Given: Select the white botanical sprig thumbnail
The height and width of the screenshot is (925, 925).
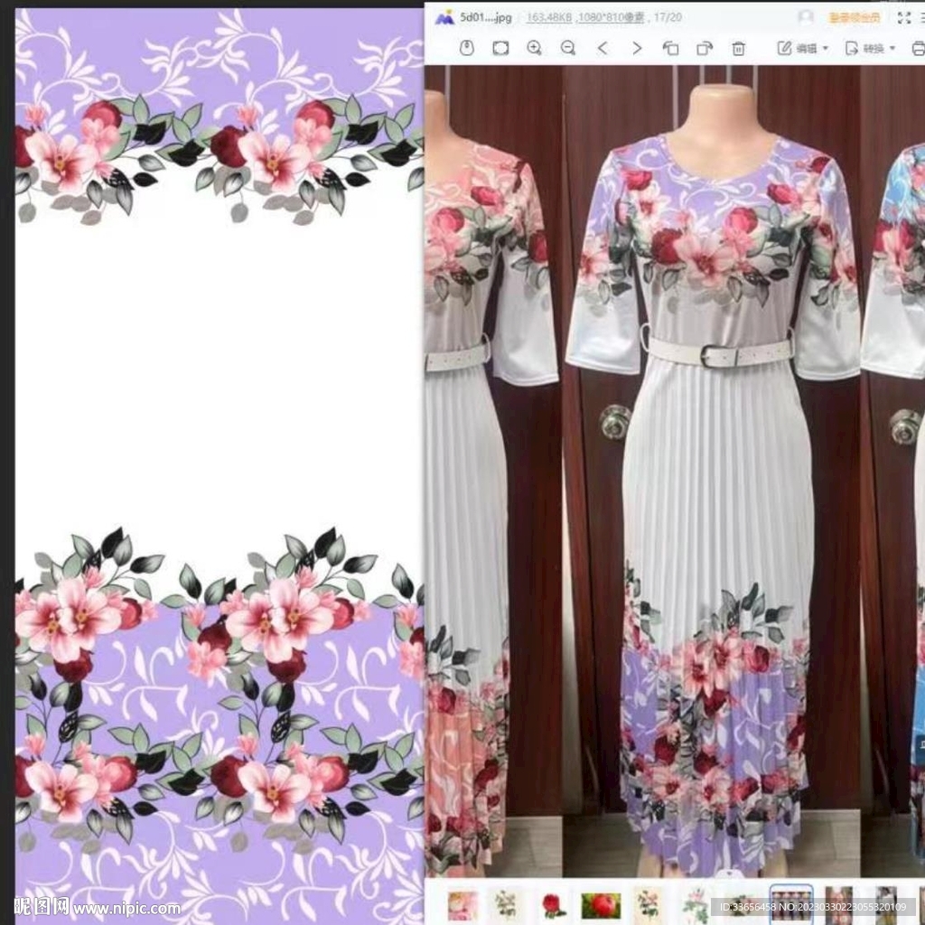Looking at the screenshot, I should 506,904.
